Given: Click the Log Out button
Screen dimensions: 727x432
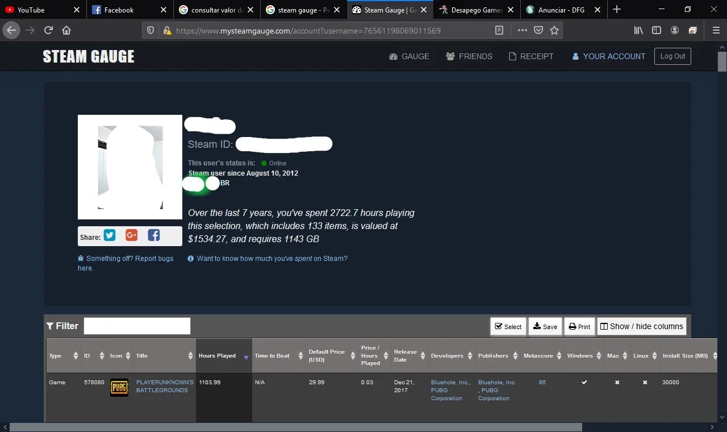Looking at the screenshot, I should pyautogui.click(x=672, y=56).
